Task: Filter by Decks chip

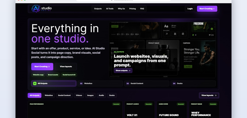Action: (112, 95)
